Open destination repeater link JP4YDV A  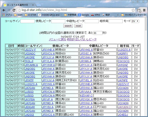(86, 115)
